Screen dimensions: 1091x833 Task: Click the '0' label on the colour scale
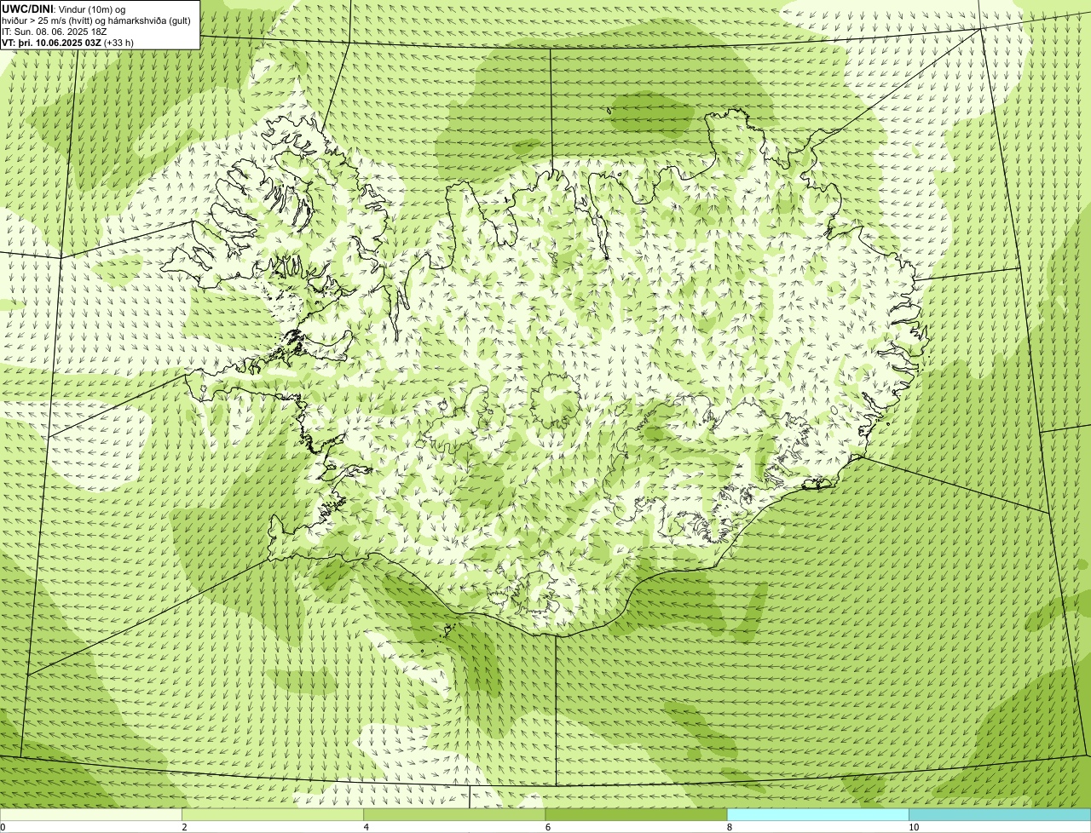[3, 827]
